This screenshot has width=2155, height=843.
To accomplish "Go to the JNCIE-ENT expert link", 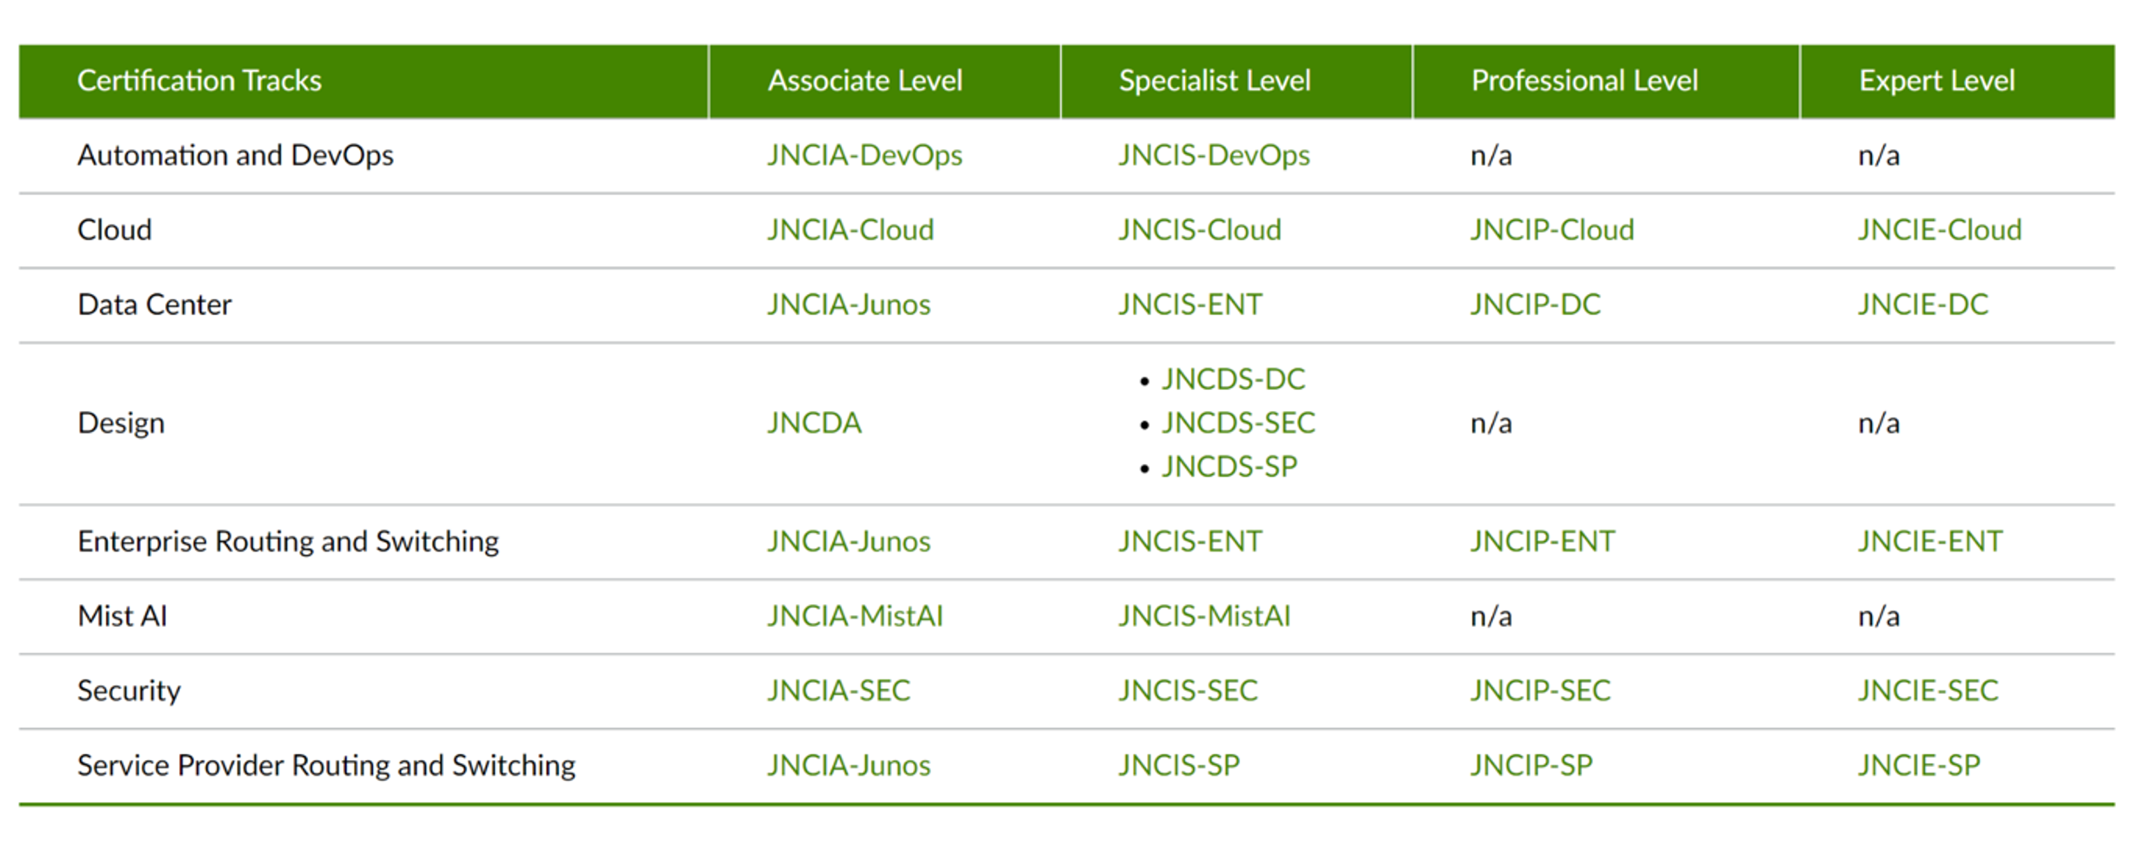I will [1930, 542].
